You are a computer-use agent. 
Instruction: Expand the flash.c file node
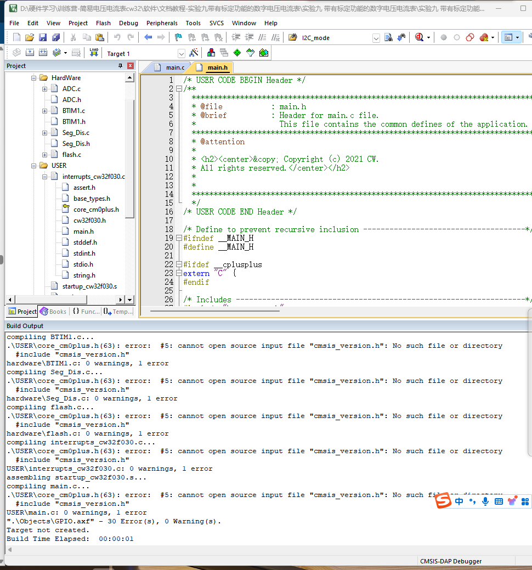pyautogui.click(x=44, y=155)
